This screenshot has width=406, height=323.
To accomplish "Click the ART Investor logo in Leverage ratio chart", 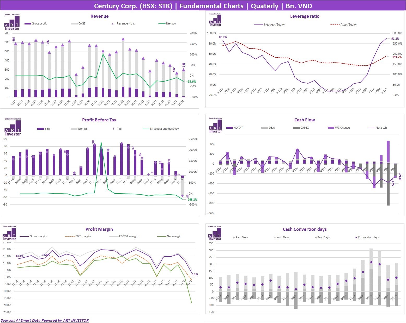I will (x=215, y=20).
